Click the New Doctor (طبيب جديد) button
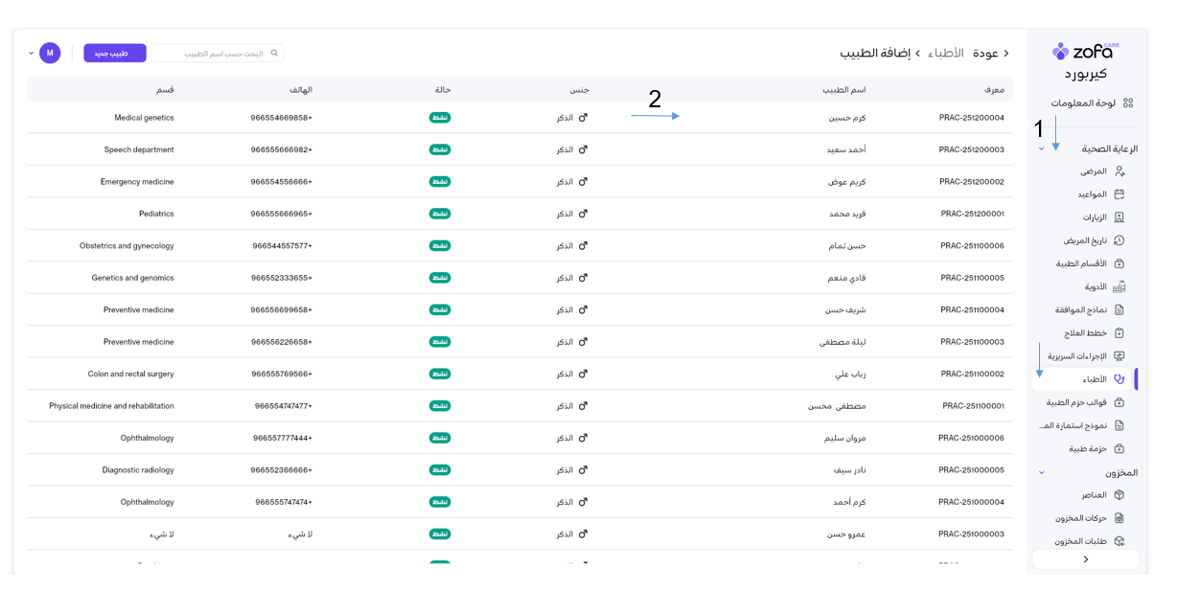 click(115, 54)
